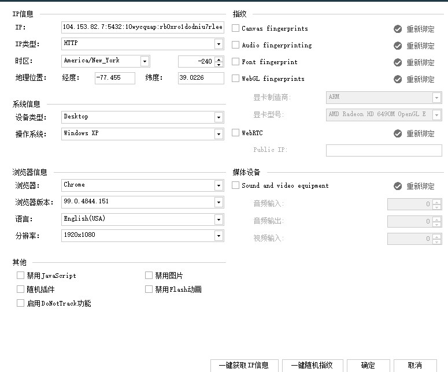Enable Canvas fingerprints checkbox
The image size is (448, 372).
235,28
